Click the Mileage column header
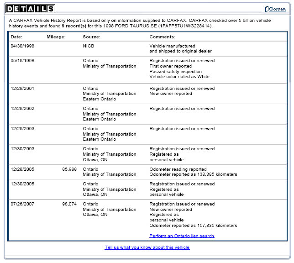294x263 pixels. [x=56, y=37]
